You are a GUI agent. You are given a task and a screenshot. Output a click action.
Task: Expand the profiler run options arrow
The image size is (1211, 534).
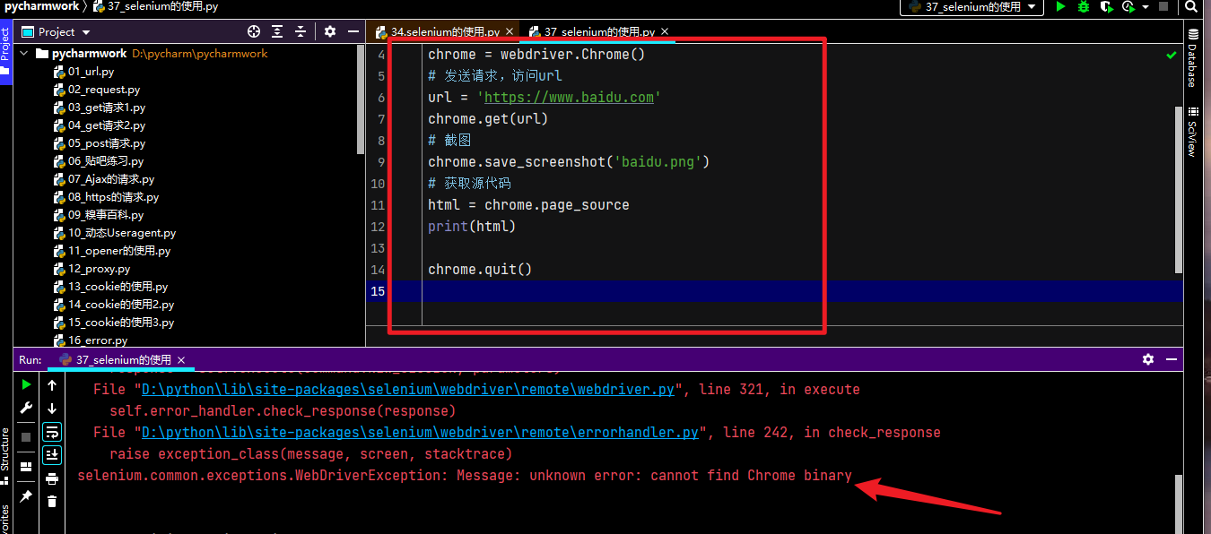[1146, 6]
